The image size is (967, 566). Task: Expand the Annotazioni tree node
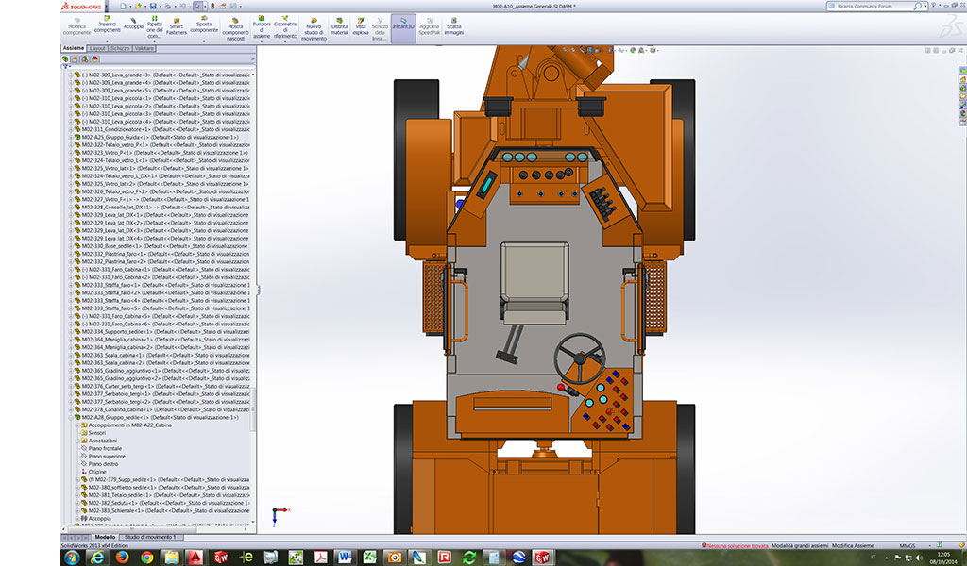pos(76,441)
